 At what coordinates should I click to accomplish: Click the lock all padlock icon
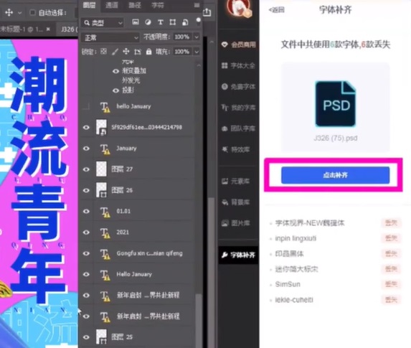click(x=148, y=52)
